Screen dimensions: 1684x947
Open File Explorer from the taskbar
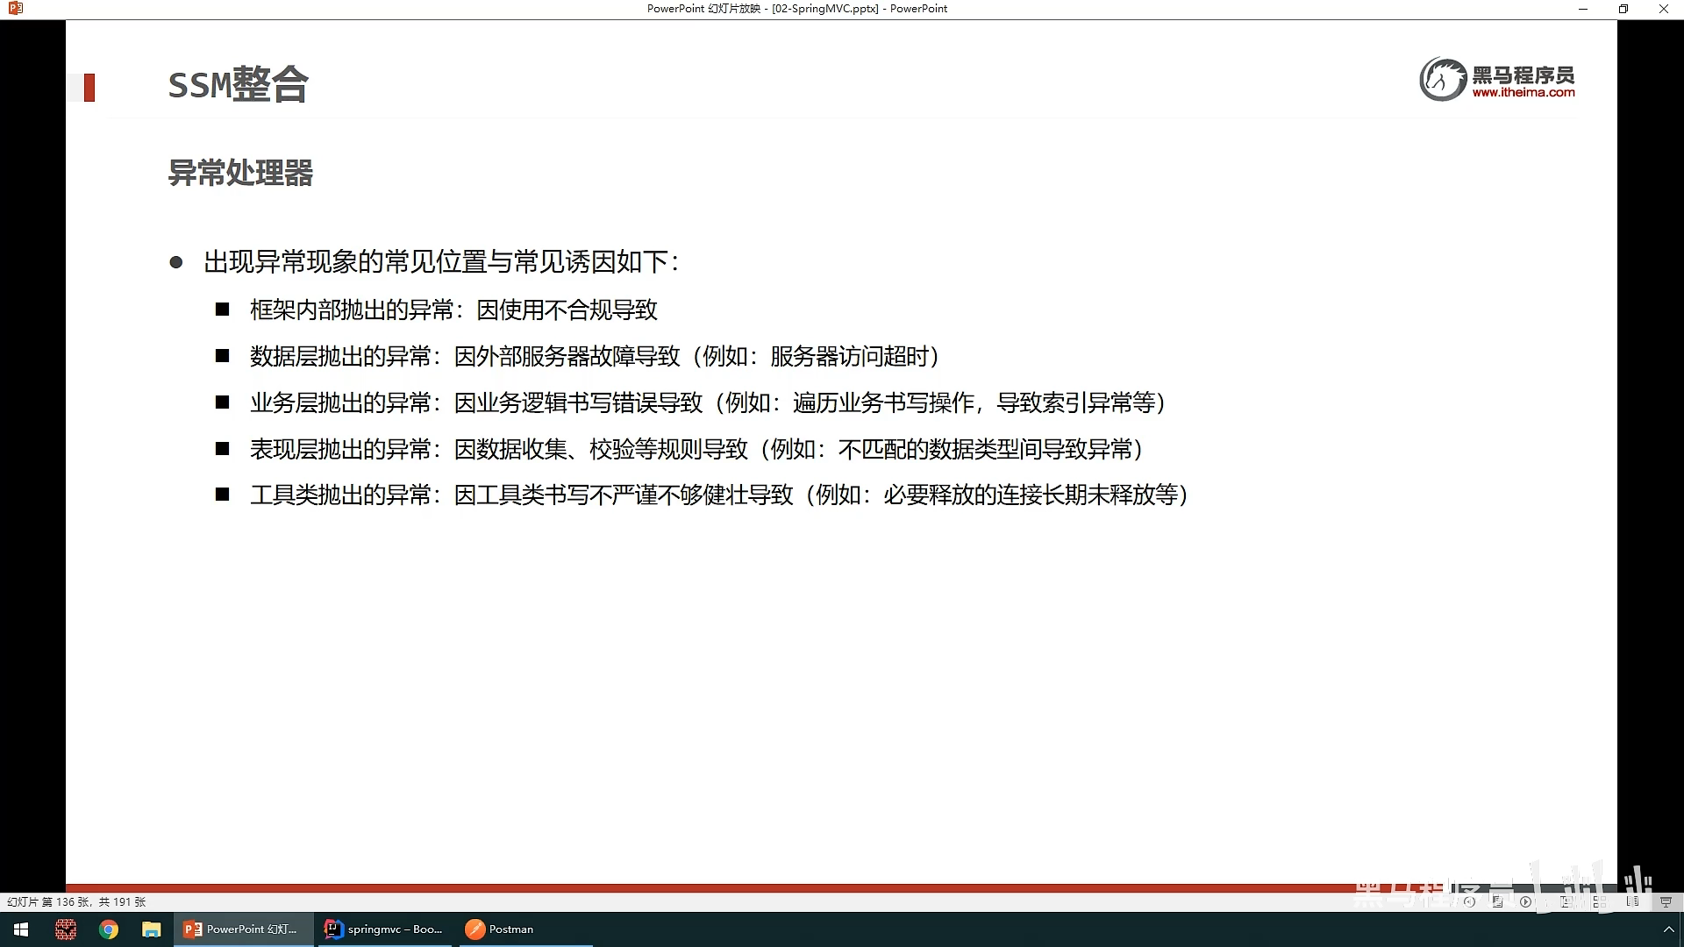(x=152, y=929)
